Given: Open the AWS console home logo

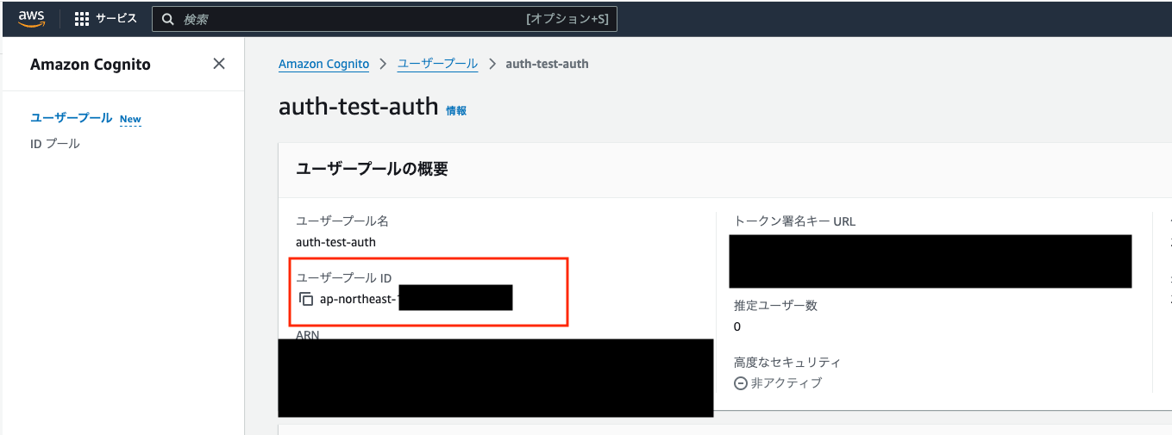Looking at the screenshot, I should (x=31, y=18).
